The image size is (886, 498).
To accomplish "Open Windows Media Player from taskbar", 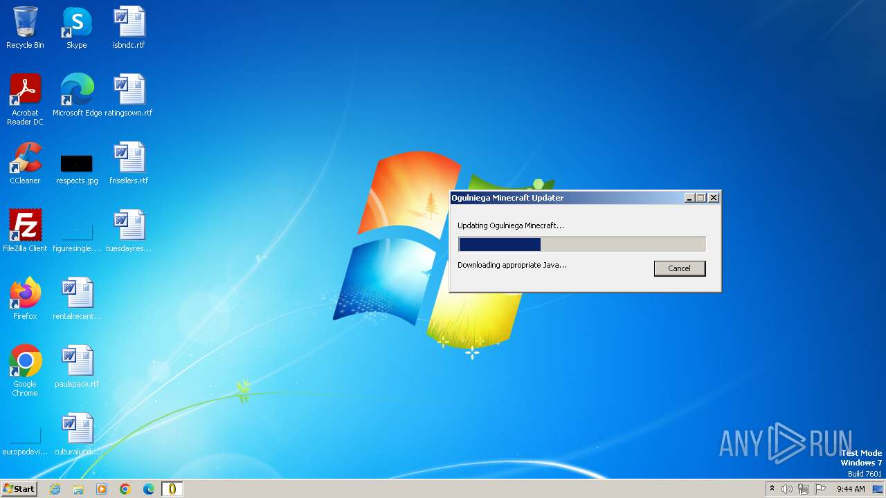I will [102, 489].
